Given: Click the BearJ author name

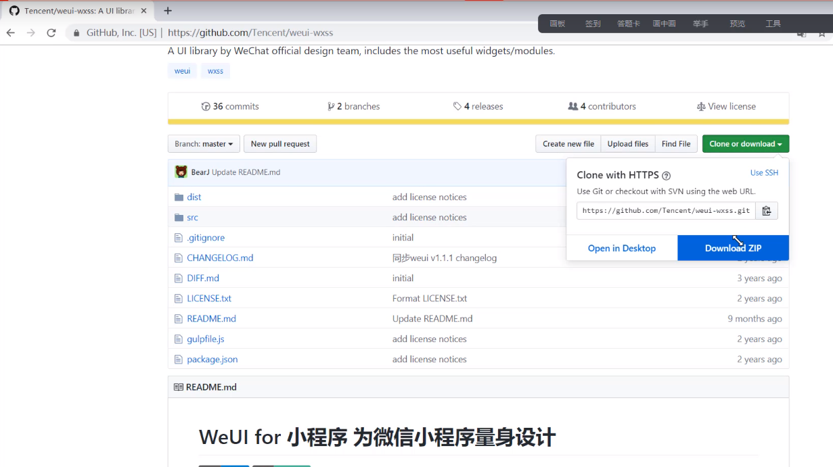Looking at the screenshot, I should (x=200, y=172).
